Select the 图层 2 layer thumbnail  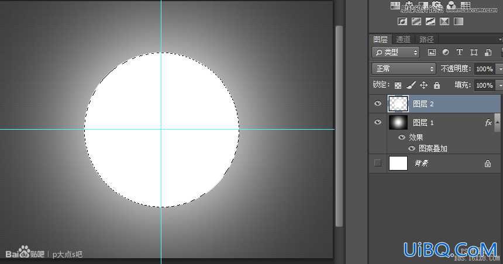(398, 104)
